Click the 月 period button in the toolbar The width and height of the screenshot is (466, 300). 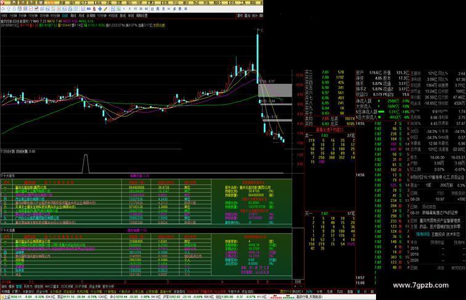(x=163, y=9)
